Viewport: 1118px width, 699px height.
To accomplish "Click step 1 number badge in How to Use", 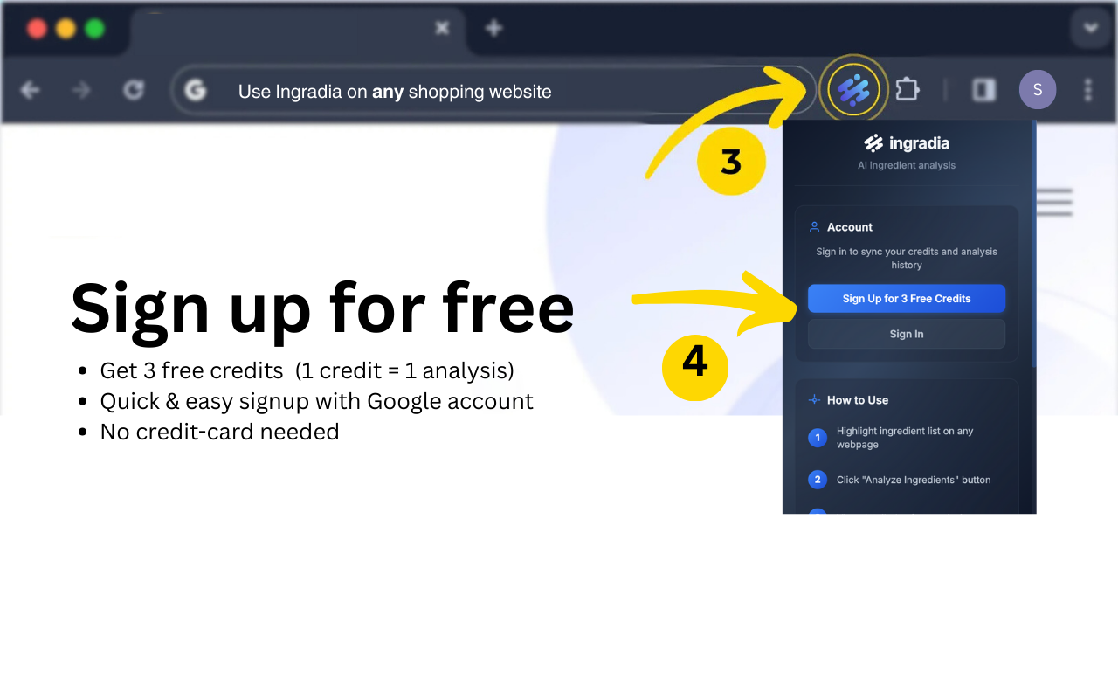I will pyautogui.click(x=818, y=438).
